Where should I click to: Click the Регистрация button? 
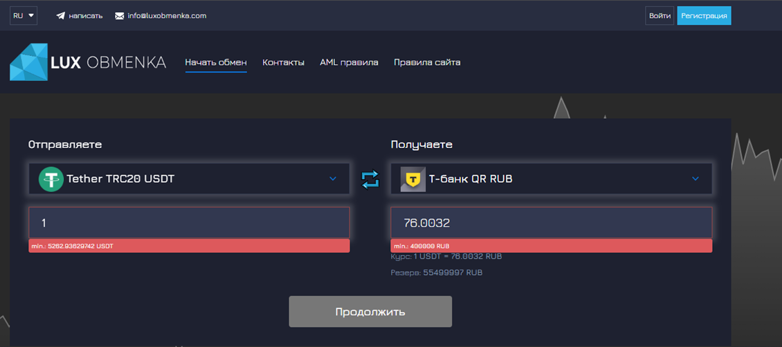coord(704,16)
